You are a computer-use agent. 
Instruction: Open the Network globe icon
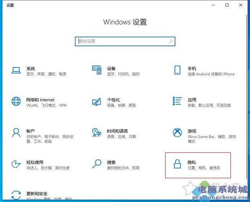(x=16, y=101)
